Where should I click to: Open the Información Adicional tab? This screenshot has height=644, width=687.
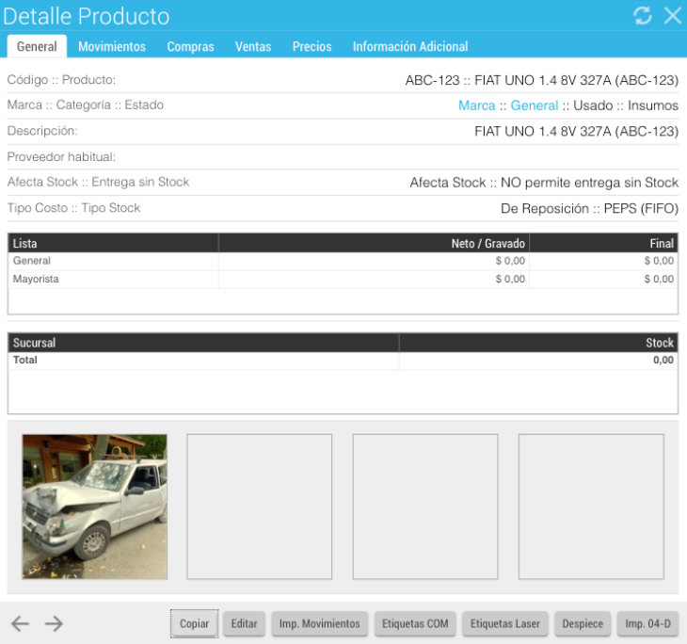click(410, 46)
